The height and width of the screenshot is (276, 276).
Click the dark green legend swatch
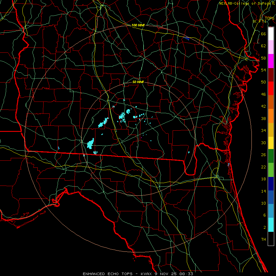(271, 156)
